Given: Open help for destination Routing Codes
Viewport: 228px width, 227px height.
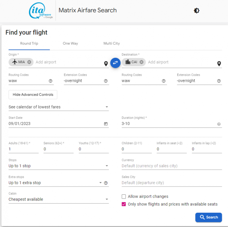Looking at the screenshot, I should tap(164, 81).
